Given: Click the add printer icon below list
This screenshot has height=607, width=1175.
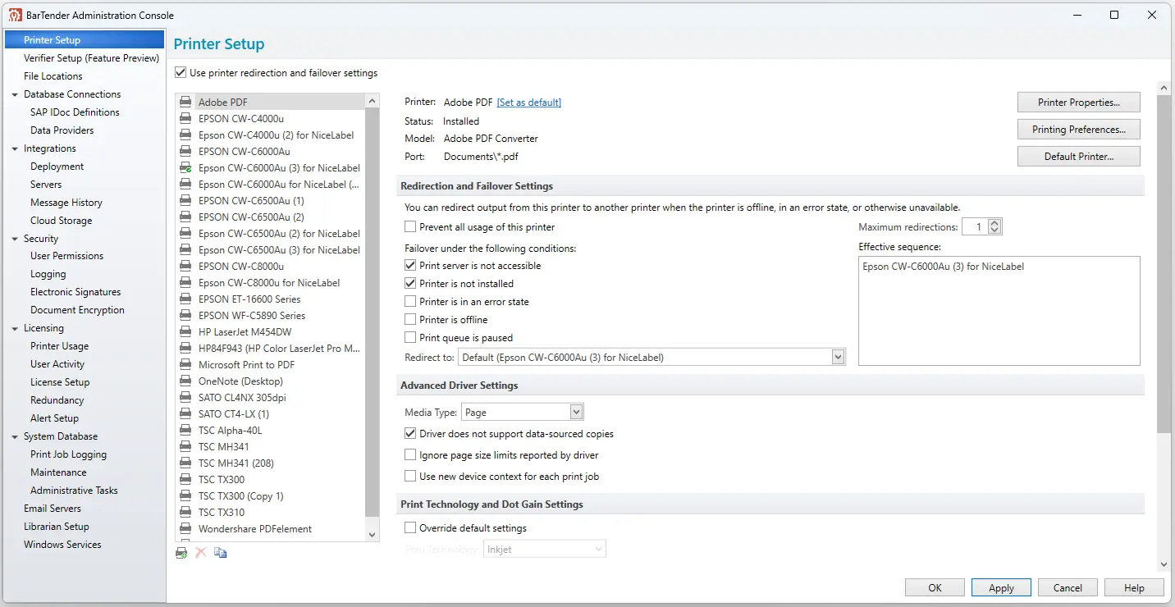Looking at the screenshot, I should point(181,553).
